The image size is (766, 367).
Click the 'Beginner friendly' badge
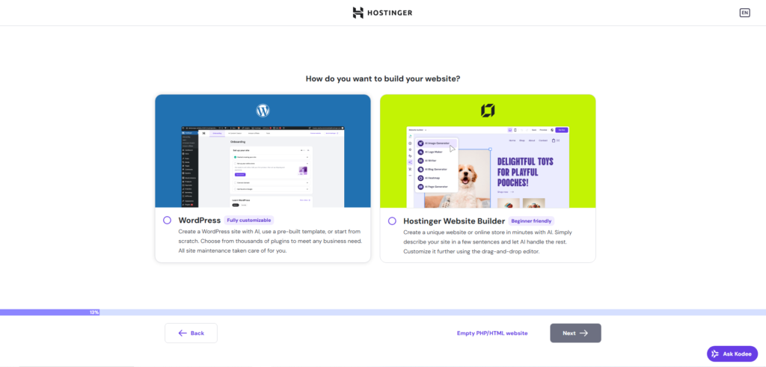[x=531, y=221]
